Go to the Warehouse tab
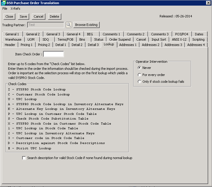 13,39
